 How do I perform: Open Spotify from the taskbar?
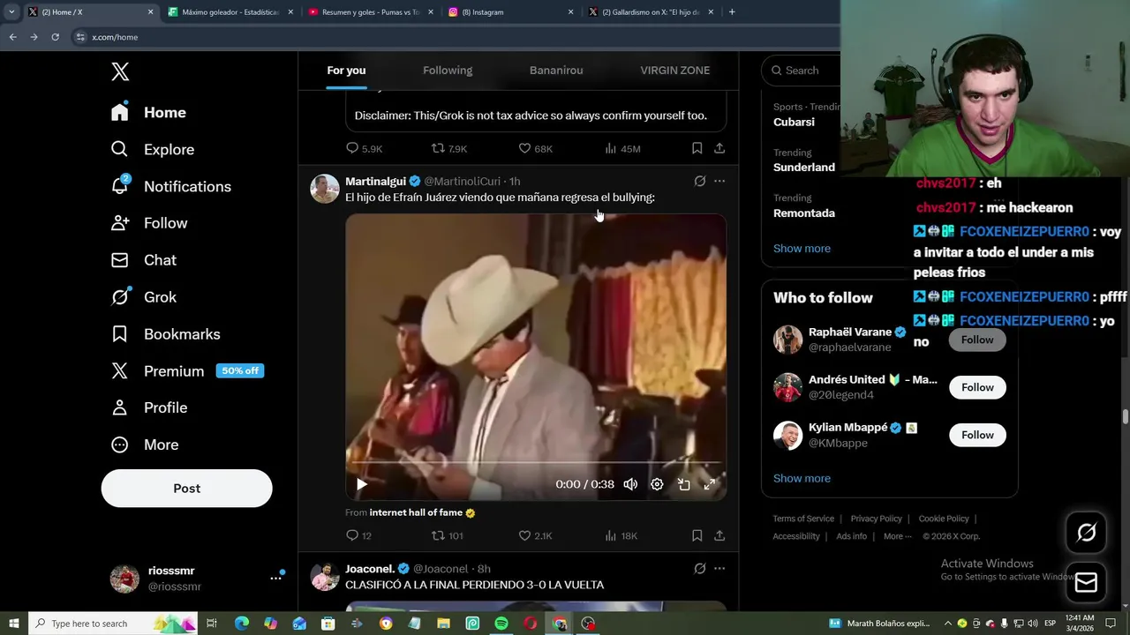pos(501,624)
